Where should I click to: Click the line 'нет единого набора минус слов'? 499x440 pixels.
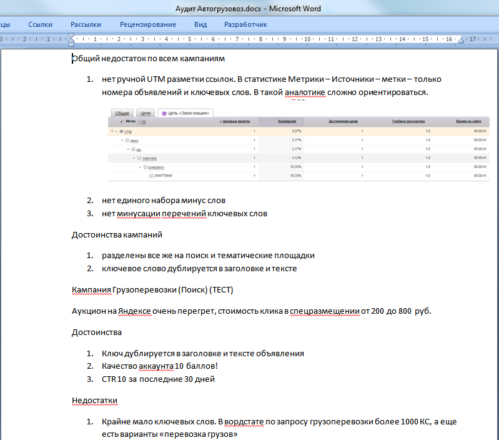click(x=164, y=200)
